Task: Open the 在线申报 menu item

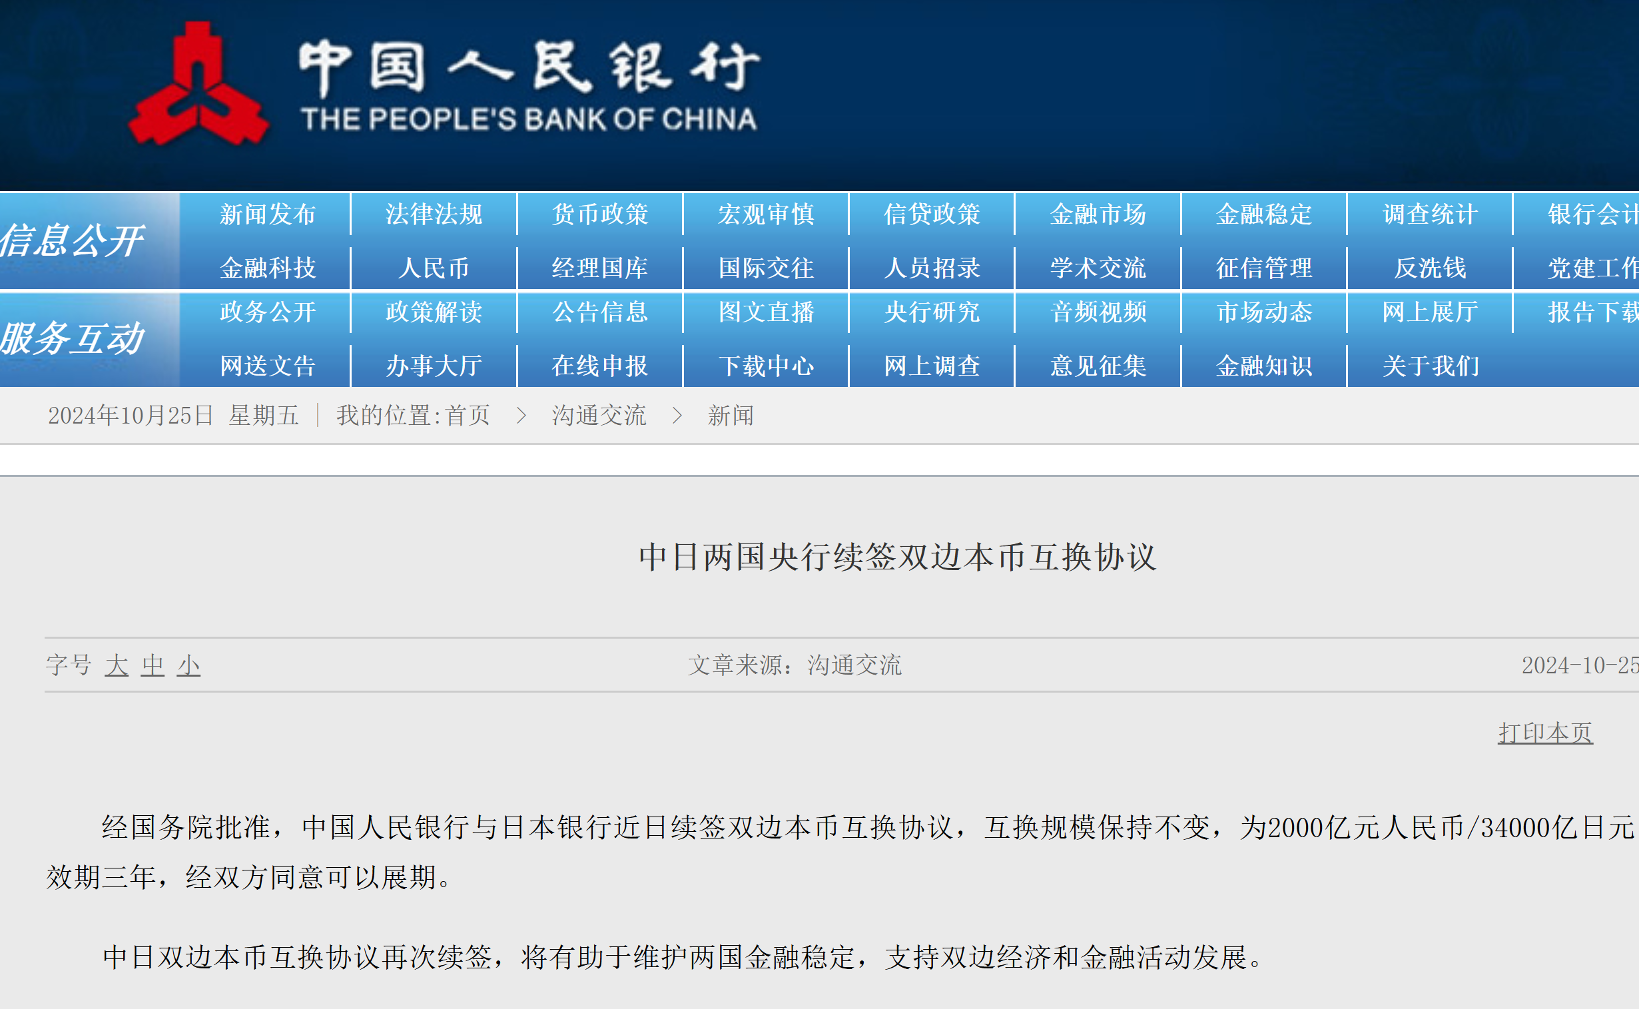Action: 600,366
